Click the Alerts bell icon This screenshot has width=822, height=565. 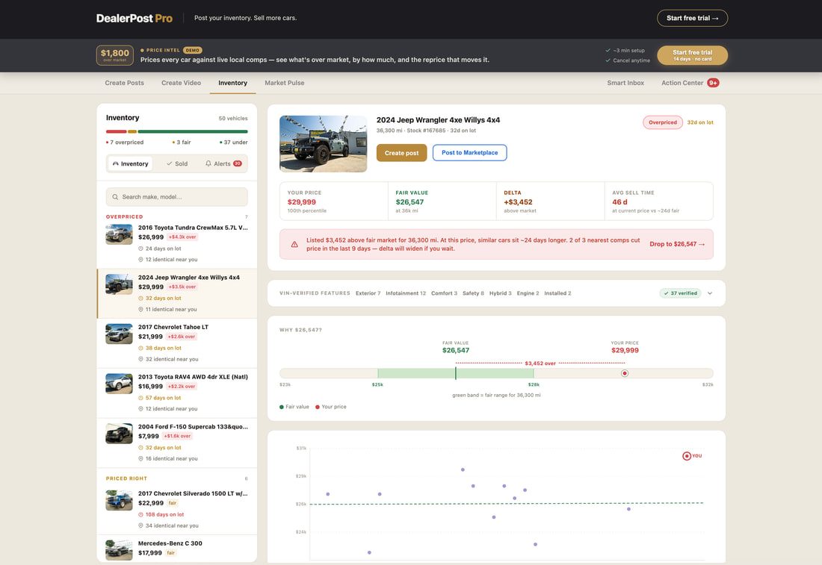(x=208, y=164)
